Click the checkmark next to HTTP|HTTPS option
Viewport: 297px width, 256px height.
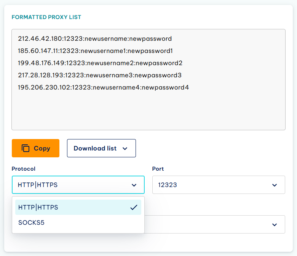tap(134, 207)
